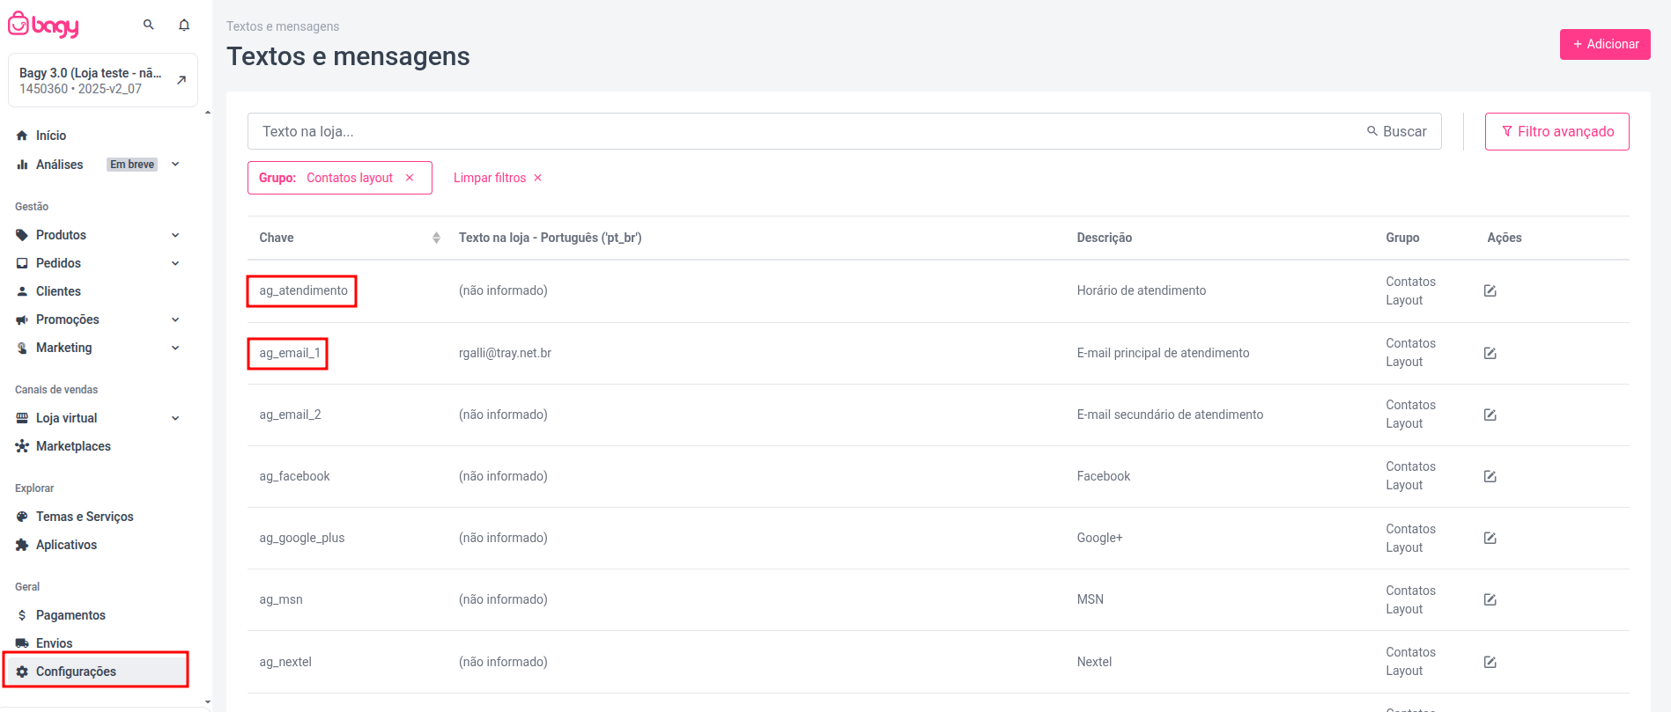
Task: Expand the Marketing submenu
Action: click(175, 348)
